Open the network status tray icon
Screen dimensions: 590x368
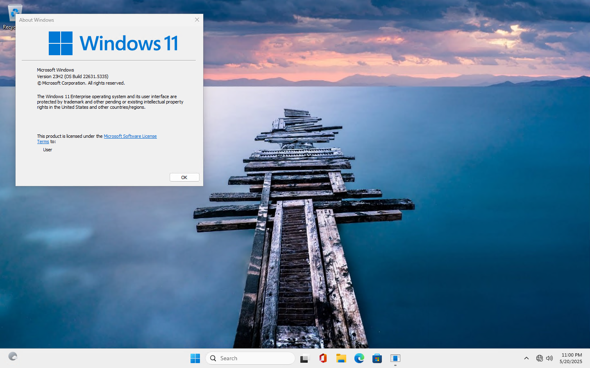point(540,358)
